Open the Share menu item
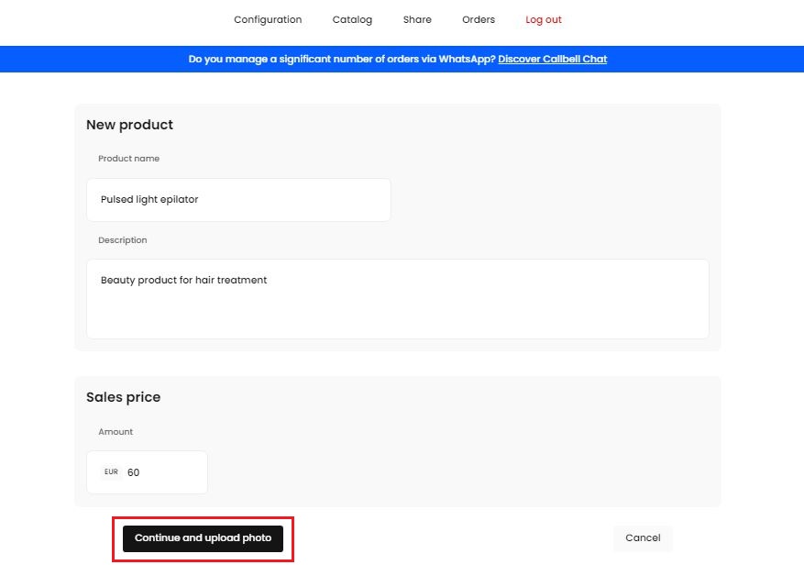Screen dimensions: 804x565 pyautogui.click(x=417, y=20)
